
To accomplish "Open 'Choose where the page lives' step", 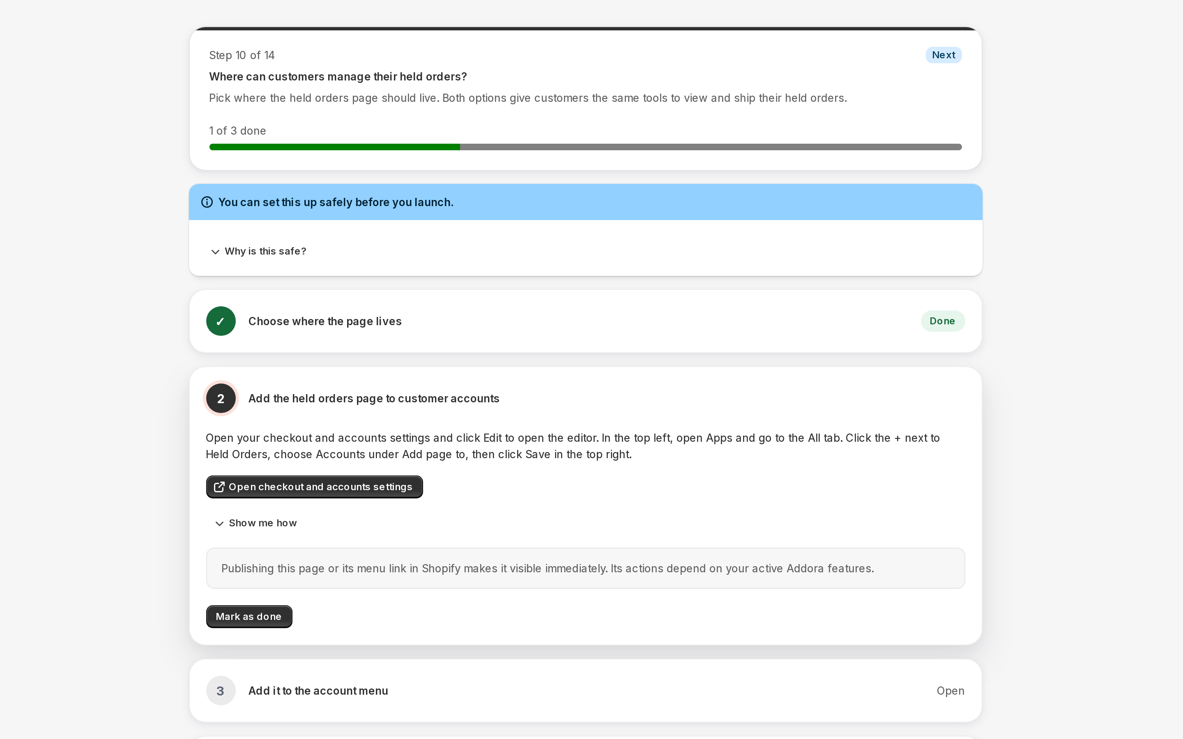I will tap(585, 321).
